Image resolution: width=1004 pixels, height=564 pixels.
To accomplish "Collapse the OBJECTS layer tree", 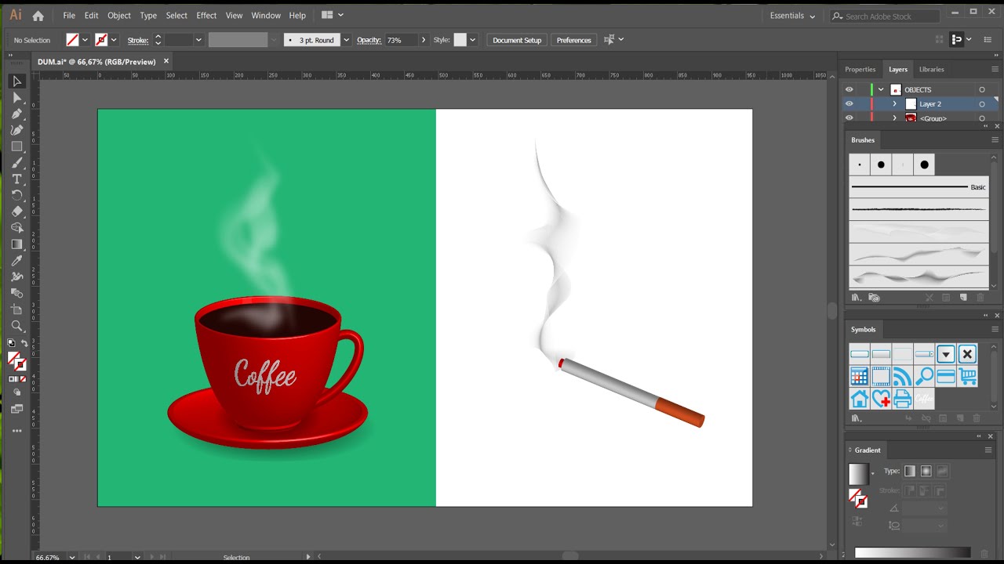I will [881, 89].
